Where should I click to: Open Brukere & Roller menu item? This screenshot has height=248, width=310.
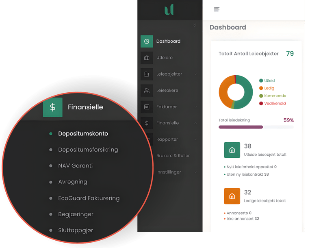(173, 156)
